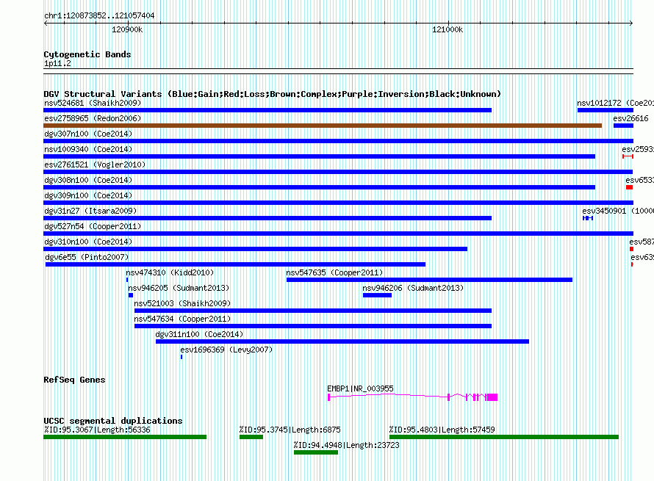Screen dimensions: 654x481
Task: Open variant label esv1696369 (Levy2007)
Action: coord(226,350)
